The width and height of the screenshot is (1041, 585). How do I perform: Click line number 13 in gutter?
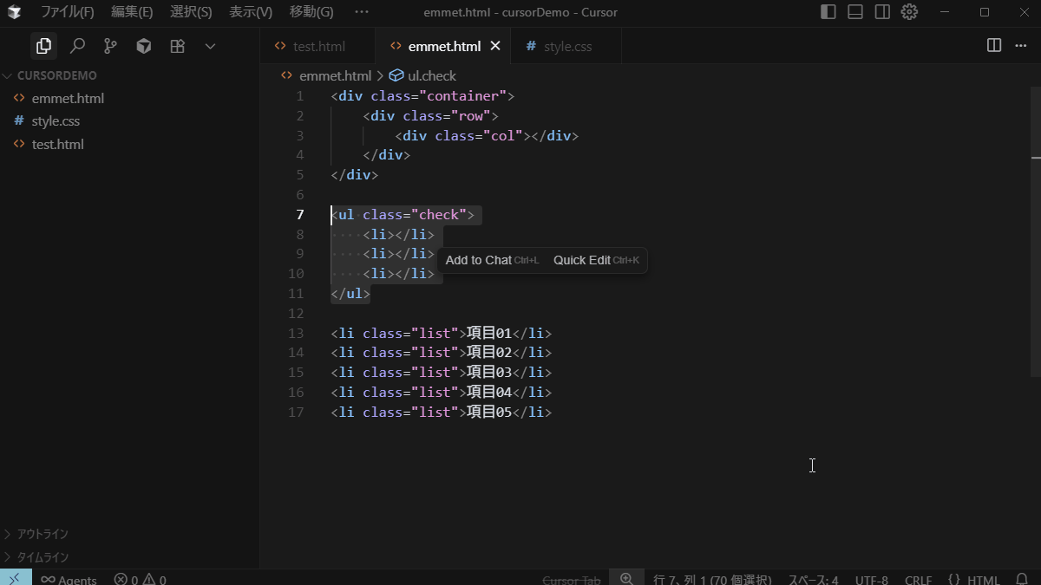click(296, 333)
